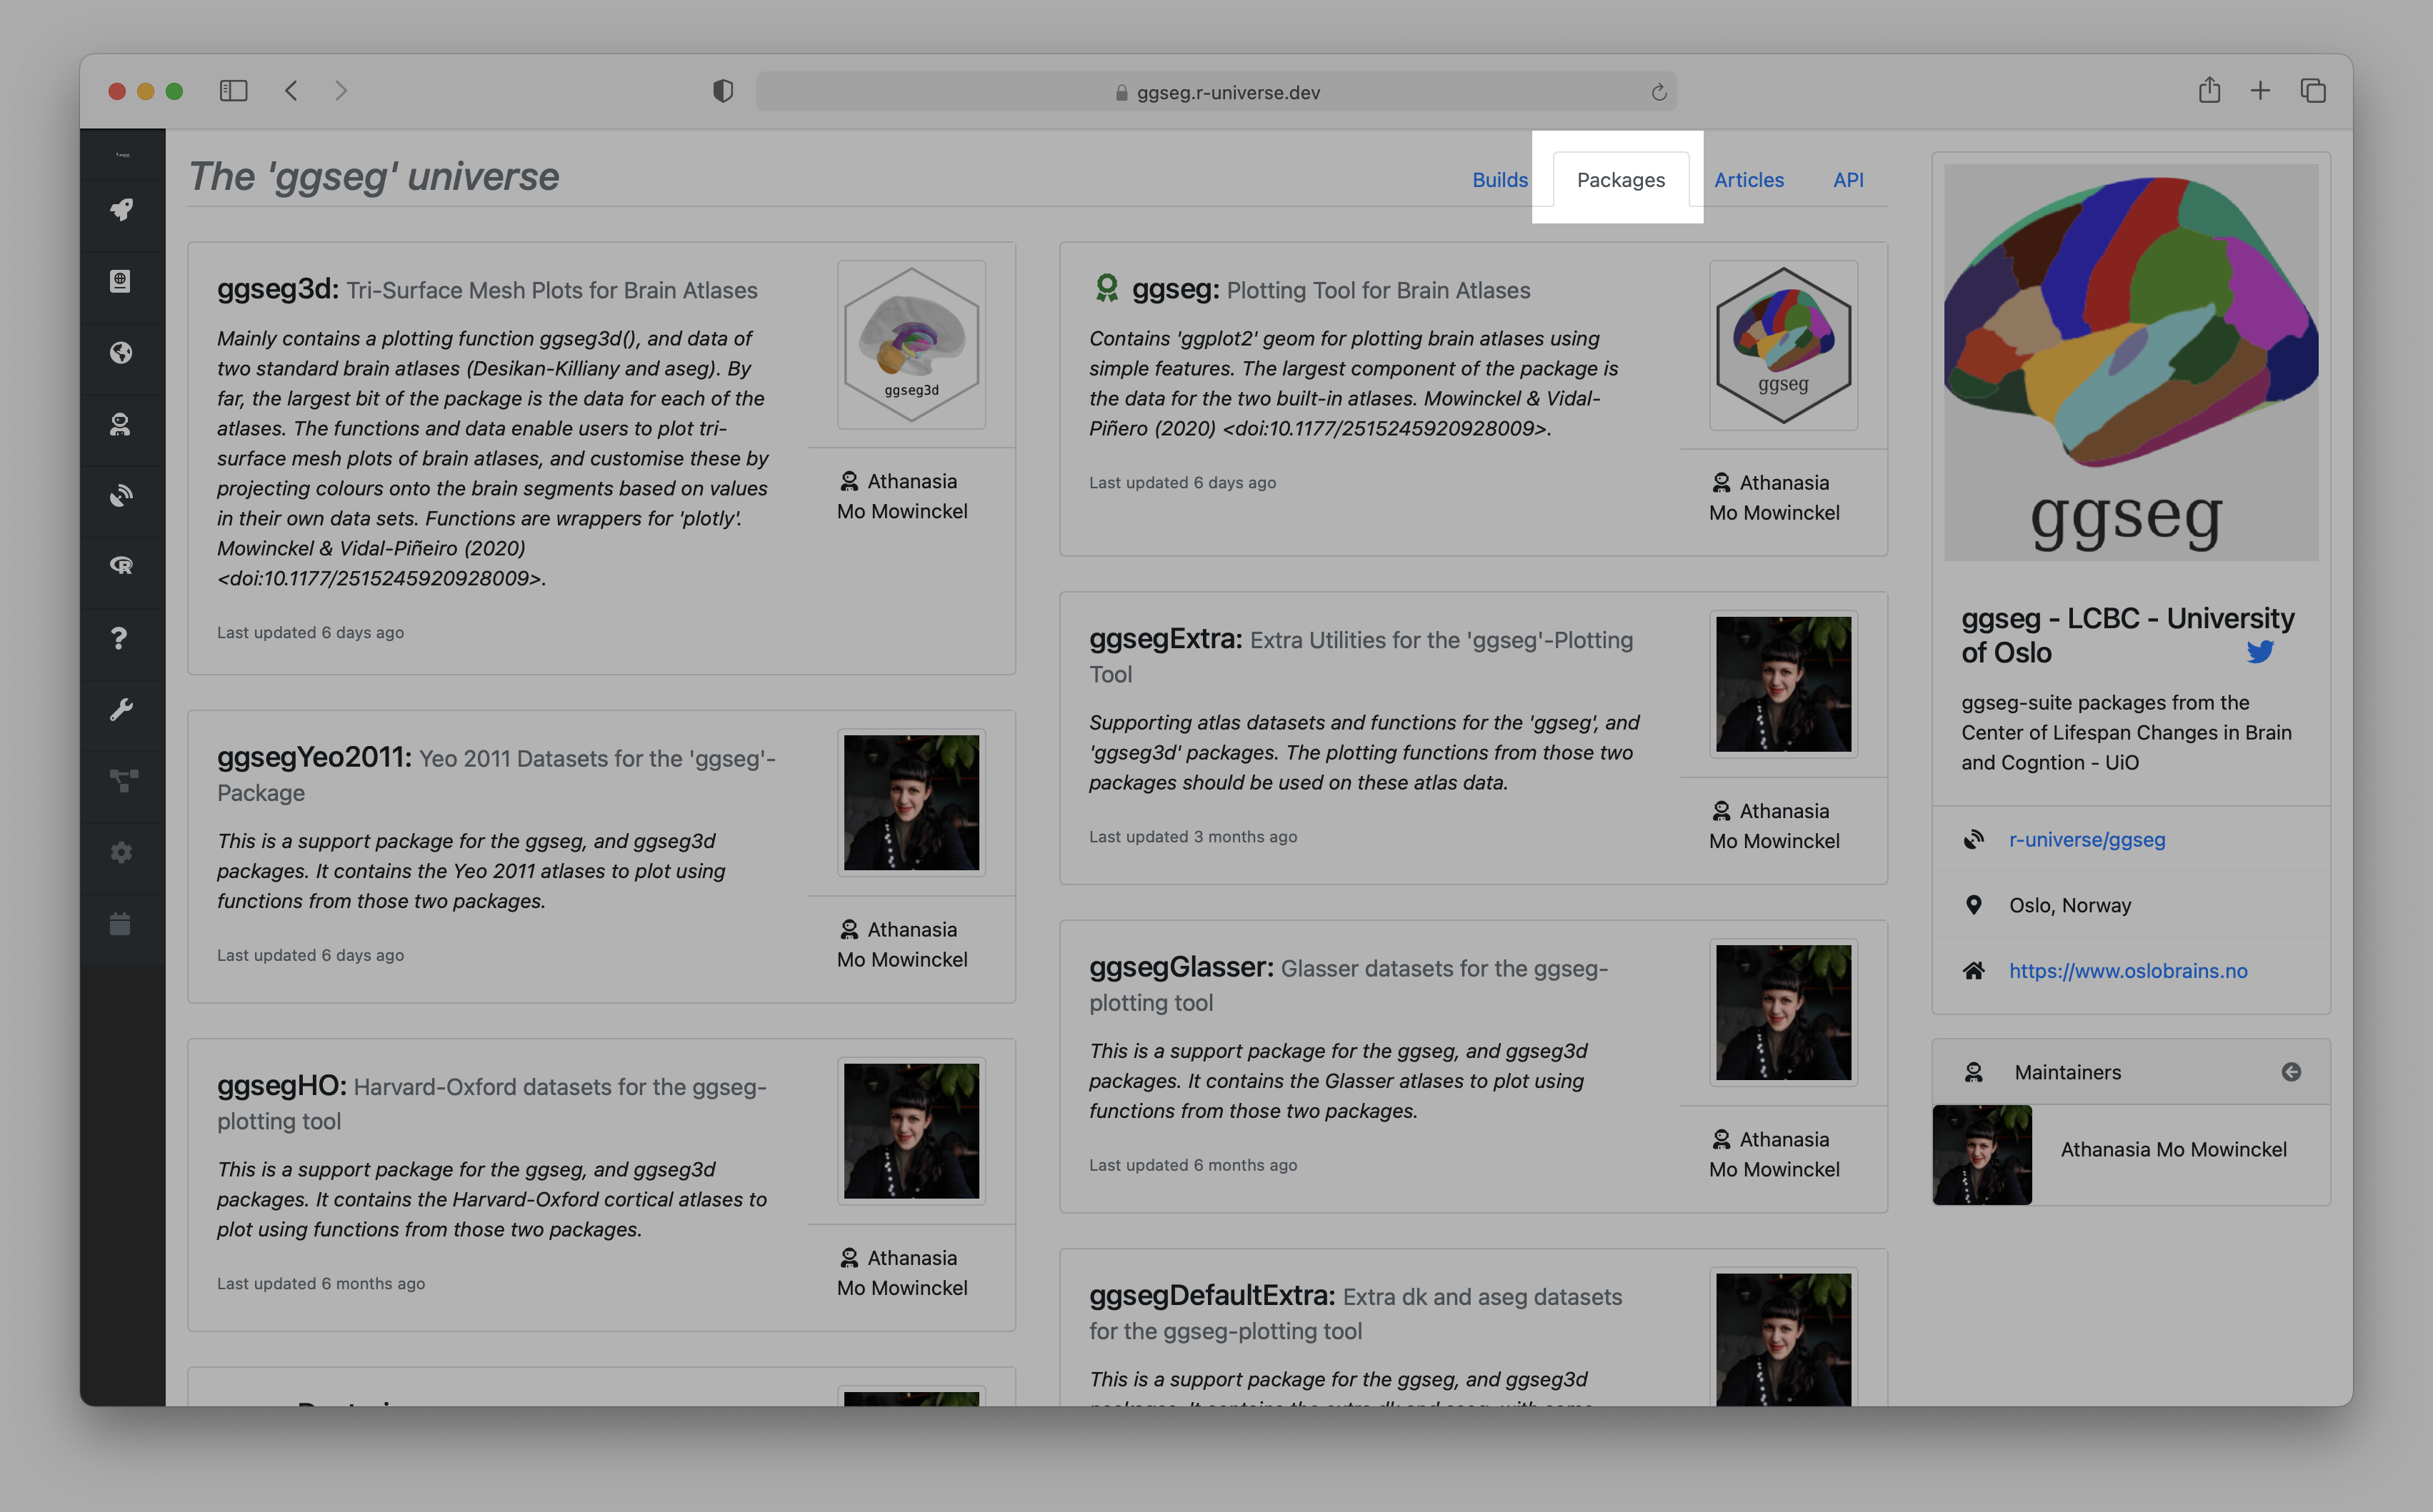Click the Maintainers panel photo thumbnail
Screen dimensions: 2433x1512
tap(1982, 1155)
